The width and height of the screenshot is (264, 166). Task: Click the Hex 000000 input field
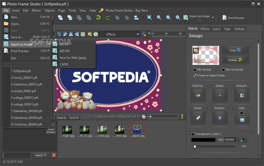coord(230,140)
